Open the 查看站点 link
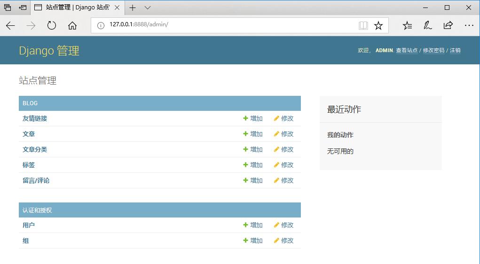Viewport: 480px width, 264px height. [407, 50]
